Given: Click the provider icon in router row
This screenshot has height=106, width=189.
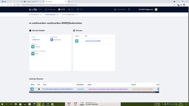Looking at the screenshot, I should (x=158, y=89).
